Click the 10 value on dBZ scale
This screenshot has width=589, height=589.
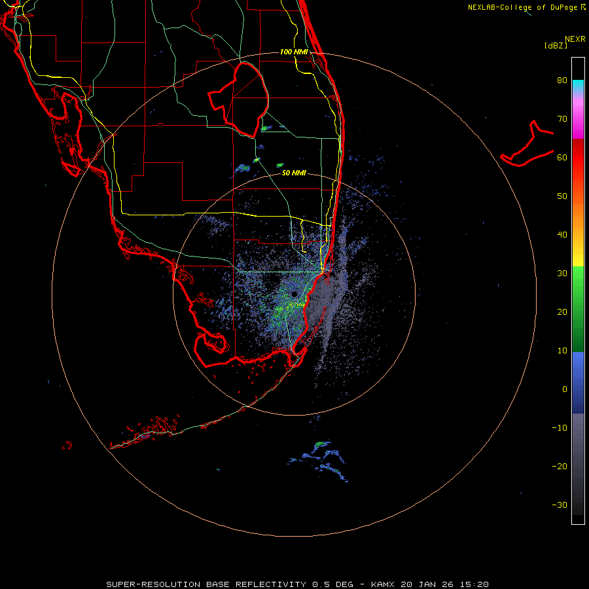(562, 351)
